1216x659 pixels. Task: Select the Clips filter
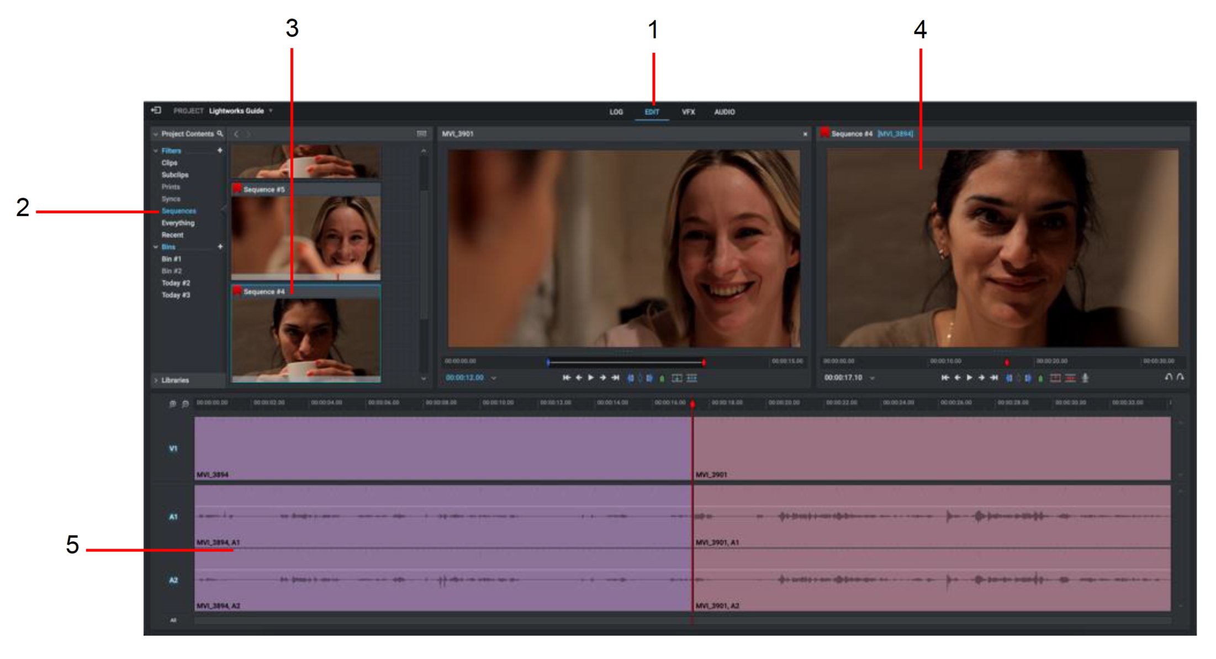point(170,163)
